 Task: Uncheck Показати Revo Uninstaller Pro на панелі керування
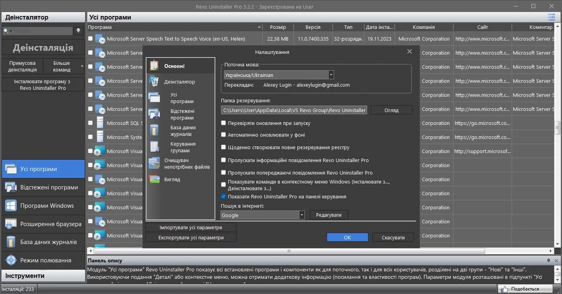point(224,197)
